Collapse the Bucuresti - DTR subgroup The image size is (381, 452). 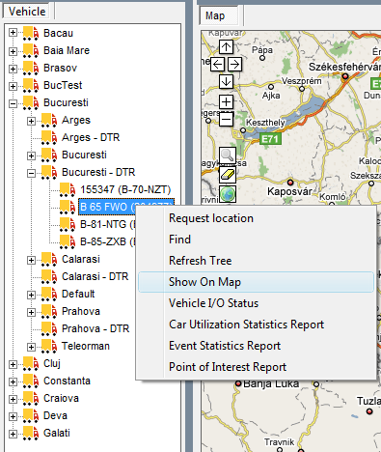tap(31, 173)
